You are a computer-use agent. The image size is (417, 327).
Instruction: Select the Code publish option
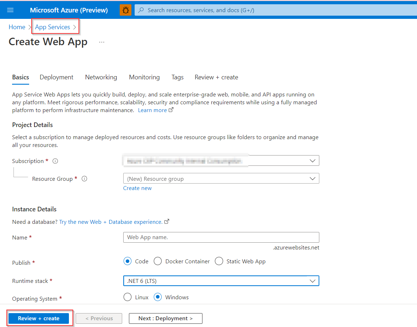click(128, 261)
